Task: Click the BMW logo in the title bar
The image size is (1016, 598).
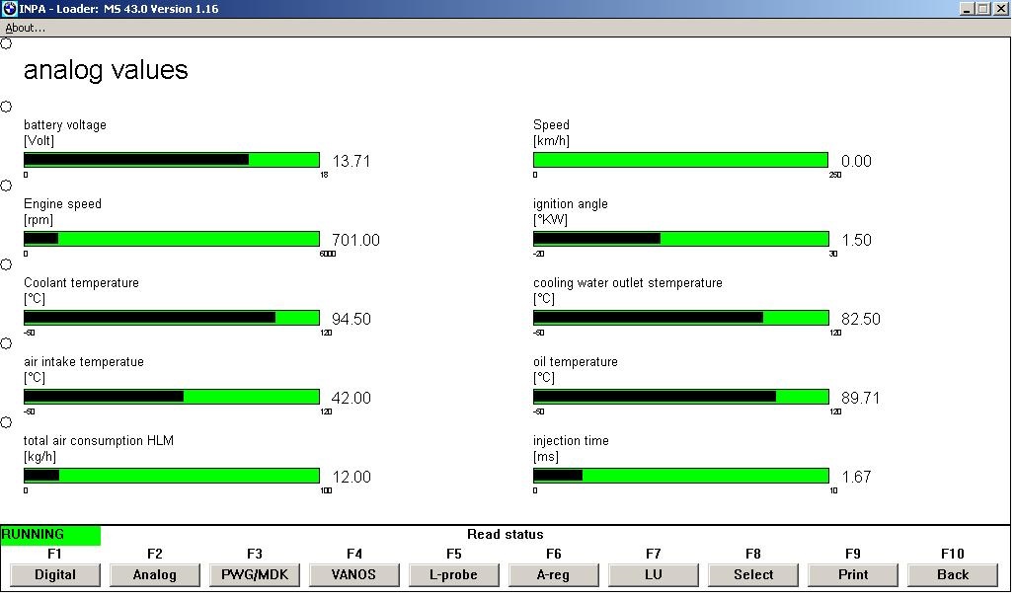Action: [x=9, y=9]
